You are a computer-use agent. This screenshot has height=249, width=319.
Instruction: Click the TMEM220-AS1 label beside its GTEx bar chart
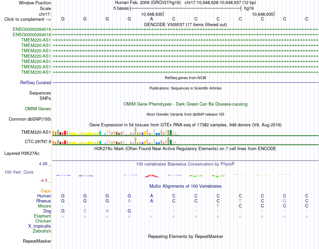[36, 132]
